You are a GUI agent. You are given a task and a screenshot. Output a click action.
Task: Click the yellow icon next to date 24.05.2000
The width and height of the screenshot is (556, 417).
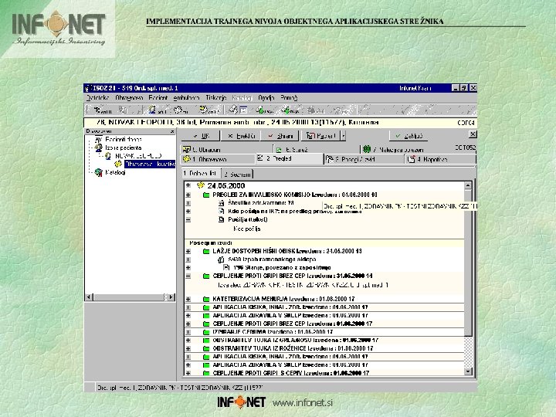(201, 185)
